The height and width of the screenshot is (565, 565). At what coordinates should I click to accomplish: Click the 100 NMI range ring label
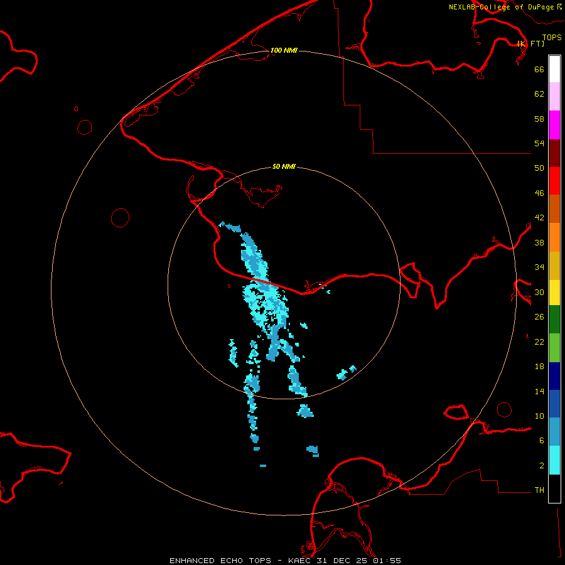pyautogui.click(x=284, y=50)
